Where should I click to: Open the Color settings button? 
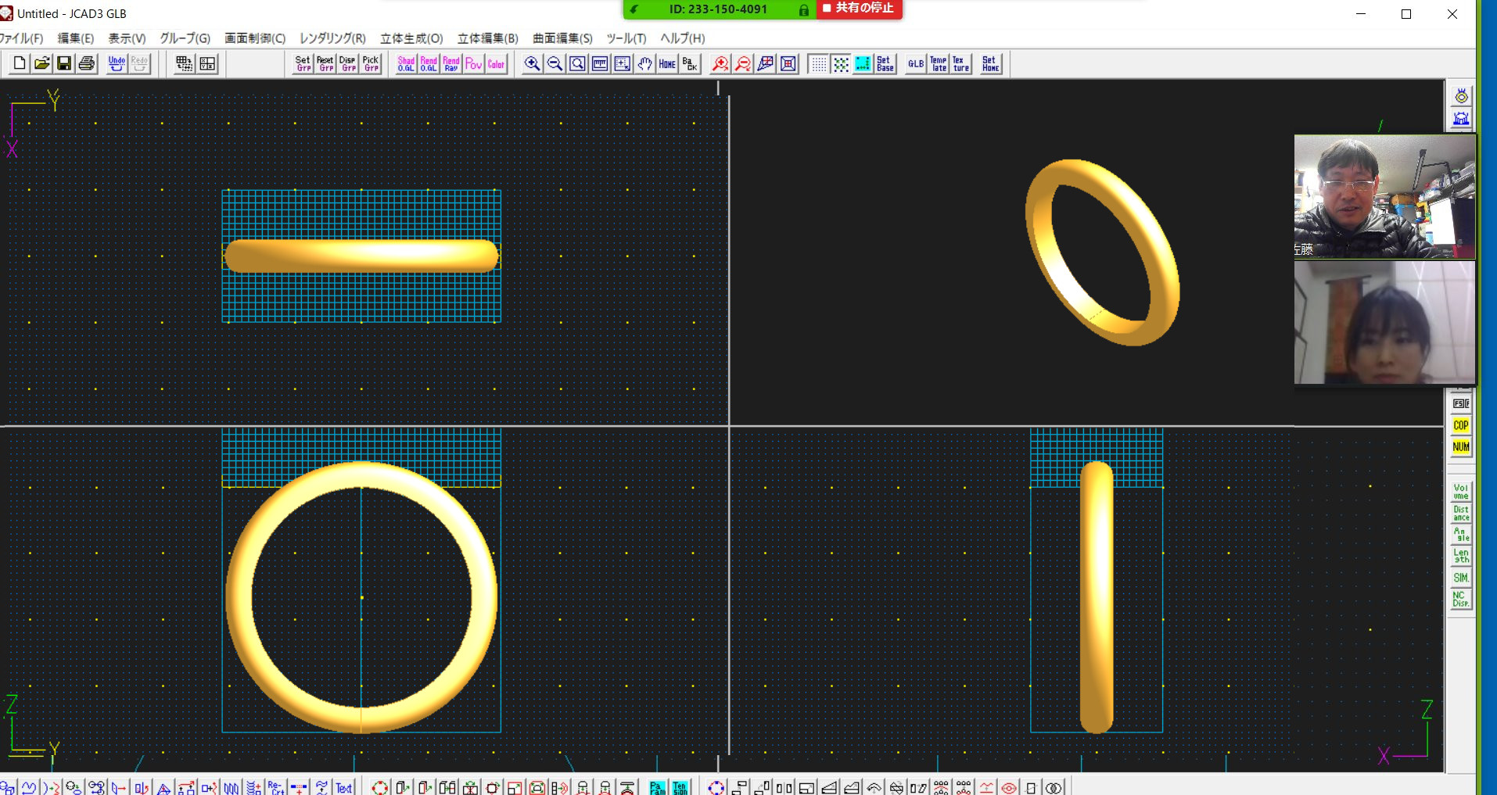click(x=496, y=64)
